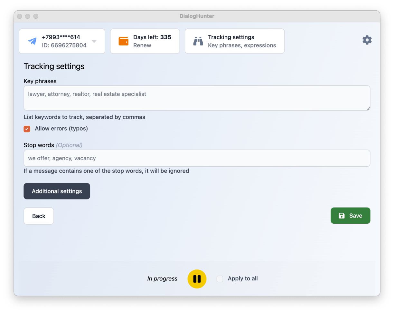This screenshot has width=394, height=313.
Task: Focus the Key phrases text area
Action: tap(197, 98)
